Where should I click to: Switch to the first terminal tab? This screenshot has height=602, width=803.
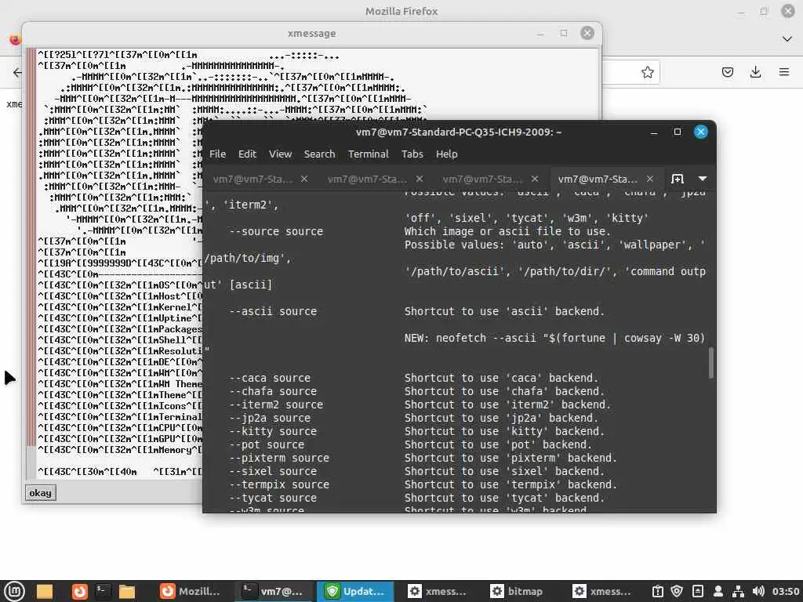(x=253, y=180)
